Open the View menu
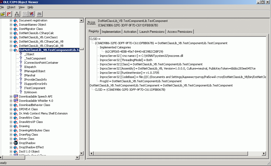The image size is (271, 166). [x=21, y=7]
